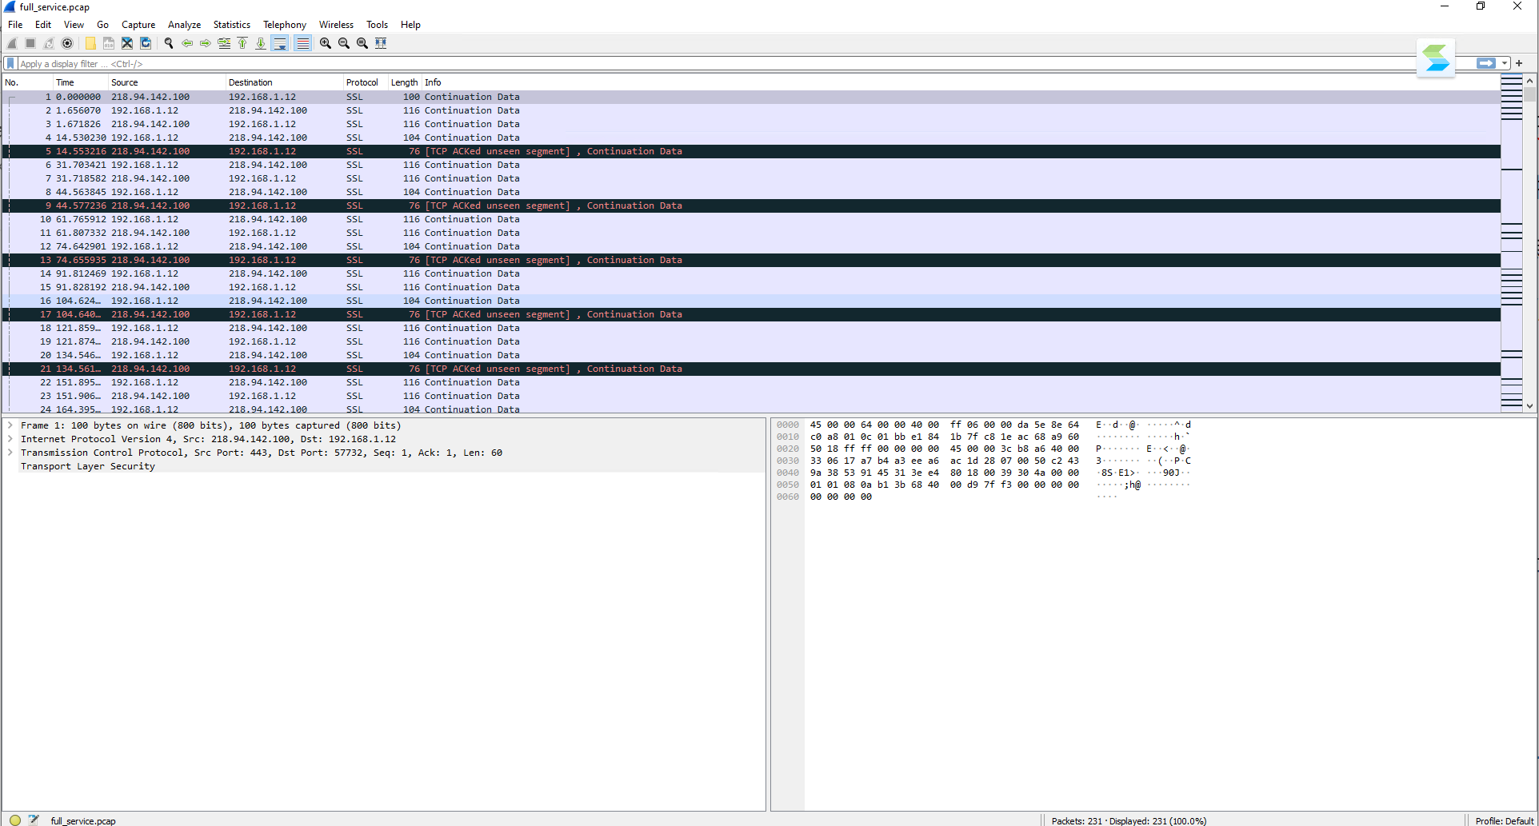Zoom in on the packet list
1539x826 pixels.
[x=325, y=43]
